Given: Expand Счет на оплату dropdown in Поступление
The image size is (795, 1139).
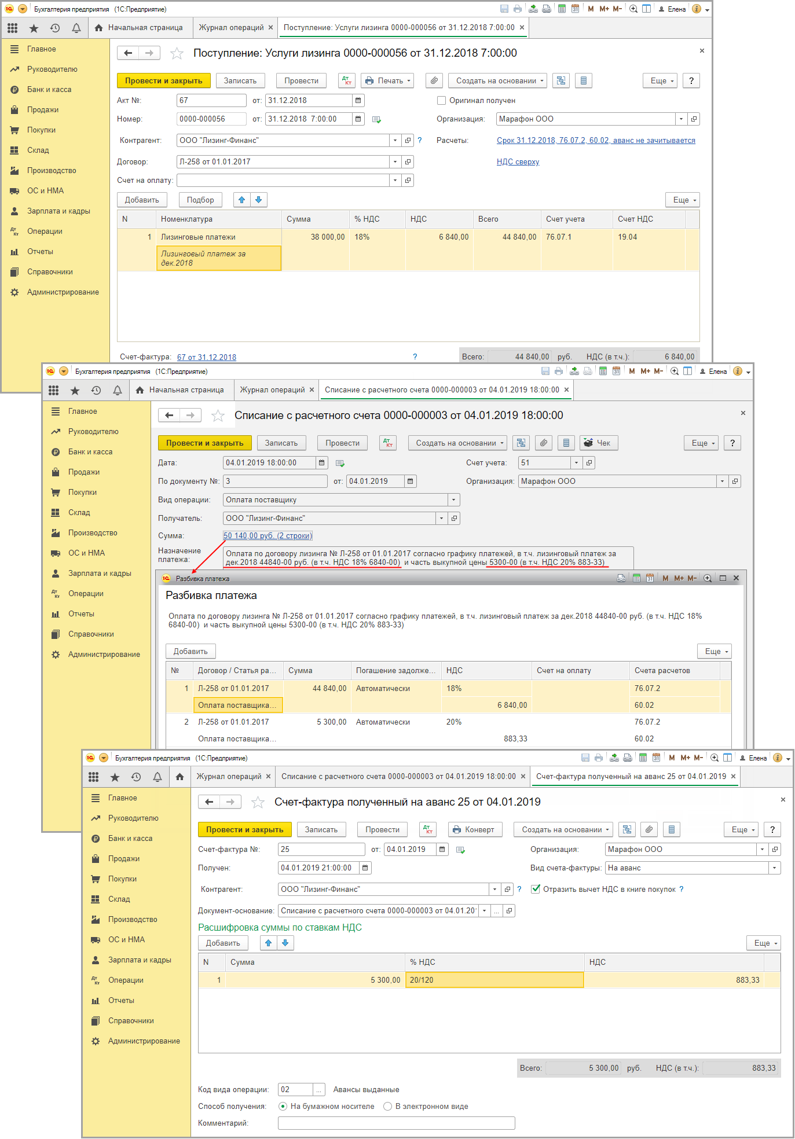Looking at the screenshot, I should 395,180.
